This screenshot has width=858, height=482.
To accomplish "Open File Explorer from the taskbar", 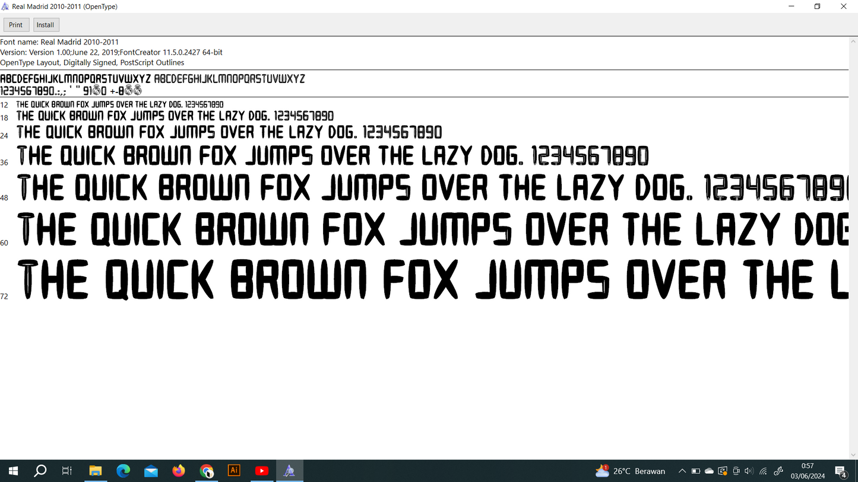I will click(x=96, y=471).
